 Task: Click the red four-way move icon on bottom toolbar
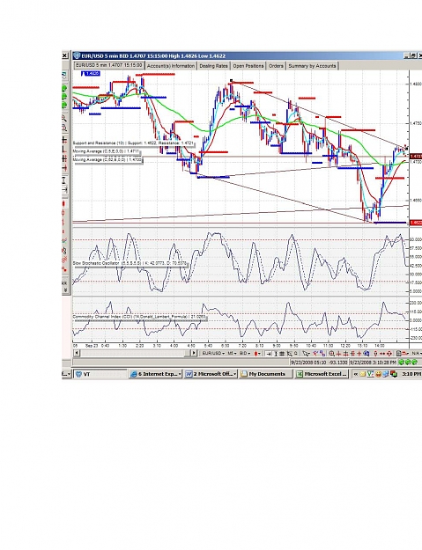[389, 353]
